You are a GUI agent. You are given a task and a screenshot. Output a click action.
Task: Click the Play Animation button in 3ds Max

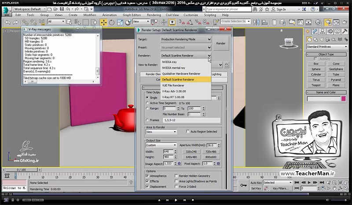pos(309,182)
